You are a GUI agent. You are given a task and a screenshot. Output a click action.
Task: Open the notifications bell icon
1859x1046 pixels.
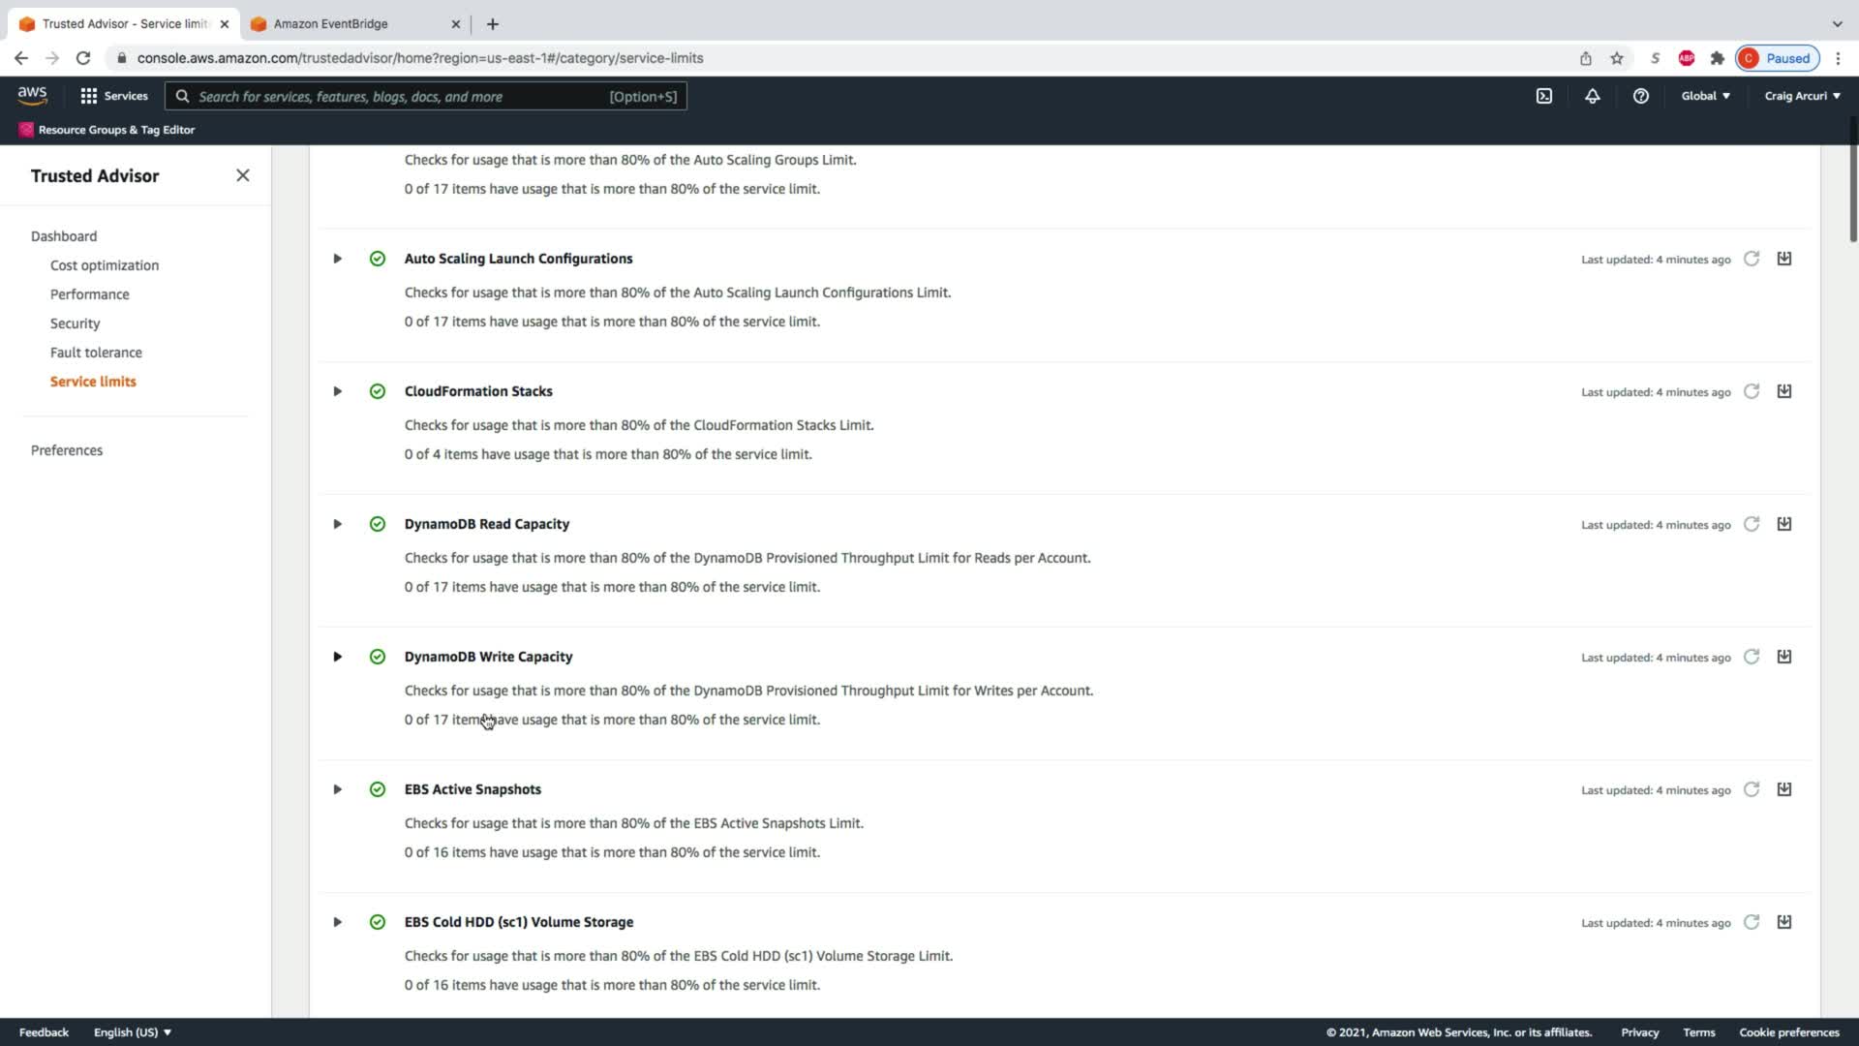[1592, 96]
